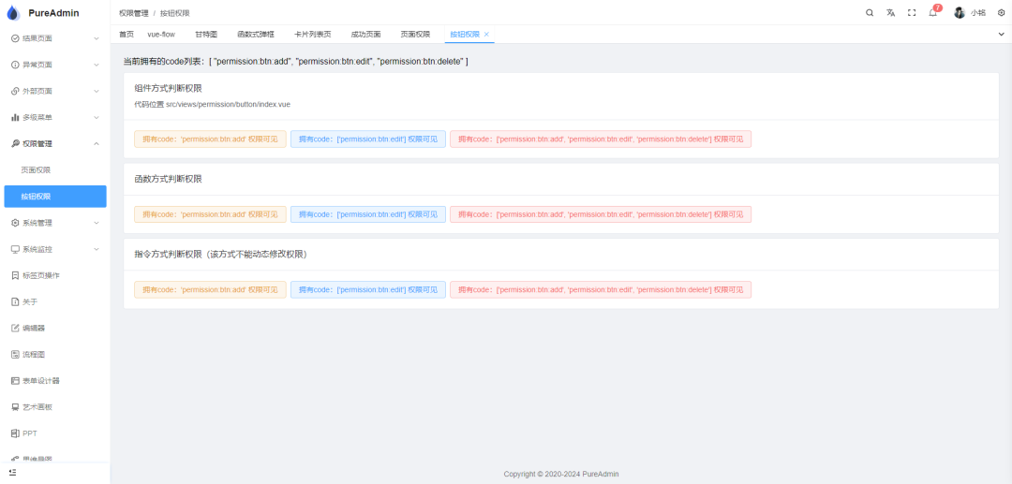Select 页面权限 in the sidebar

pyautogui.click(x=36, y=170)
